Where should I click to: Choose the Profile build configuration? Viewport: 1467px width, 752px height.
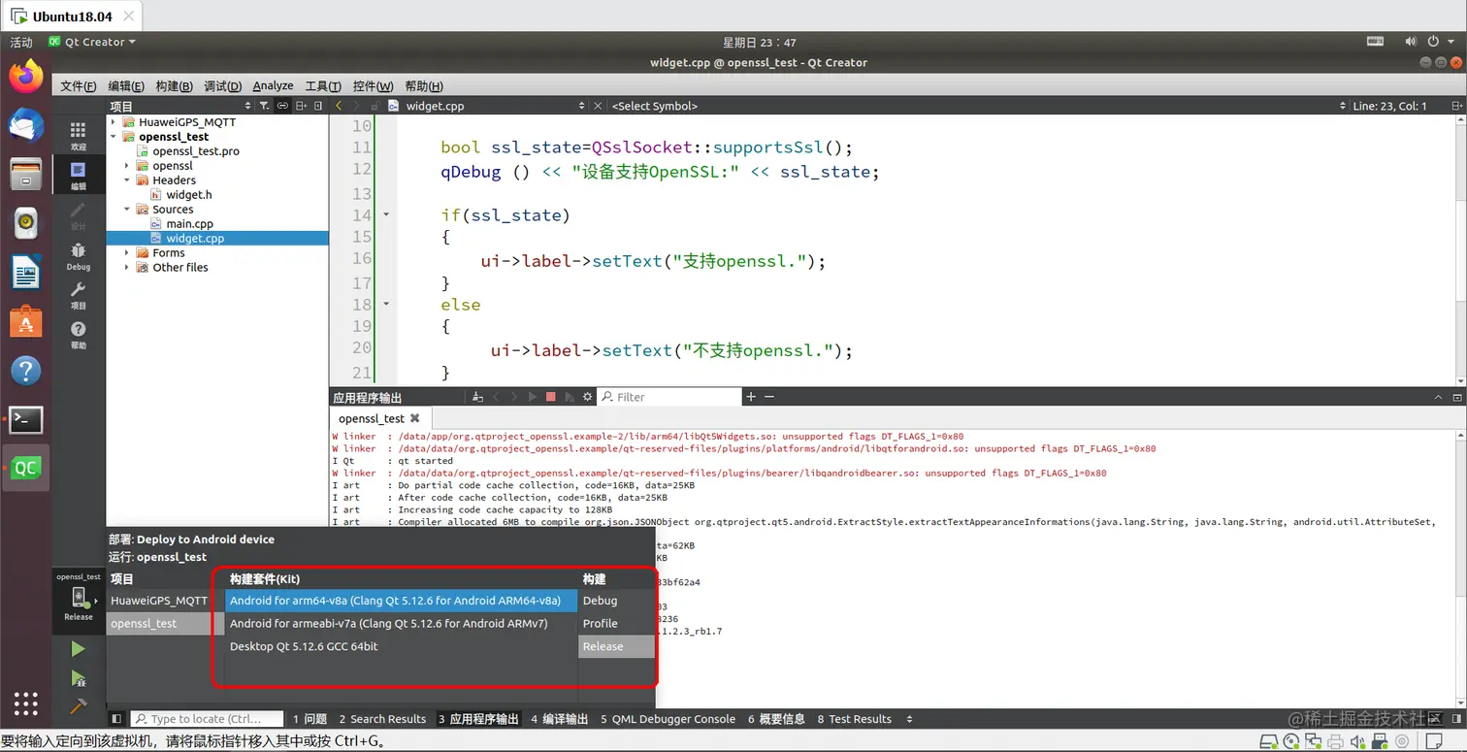[617, 623]
